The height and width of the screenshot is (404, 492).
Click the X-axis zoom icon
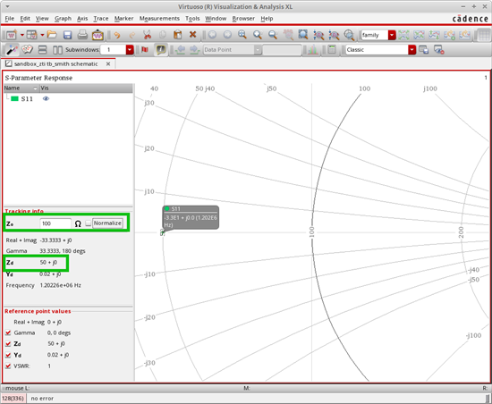[x=318, y=35]
